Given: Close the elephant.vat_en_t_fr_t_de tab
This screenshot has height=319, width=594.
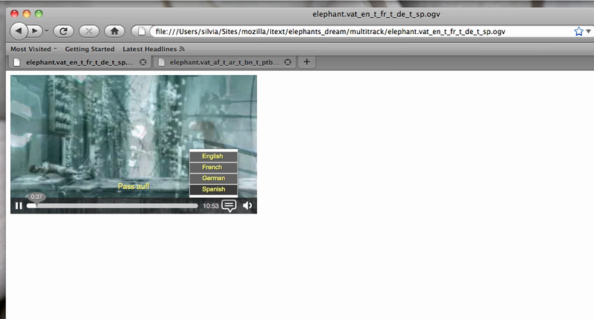Looking at the screenshot, I should tap(143, 63).
